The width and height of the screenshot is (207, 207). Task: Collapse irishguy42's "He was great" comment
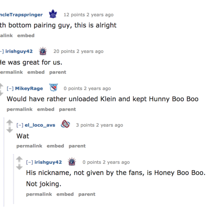click(1, 51)
